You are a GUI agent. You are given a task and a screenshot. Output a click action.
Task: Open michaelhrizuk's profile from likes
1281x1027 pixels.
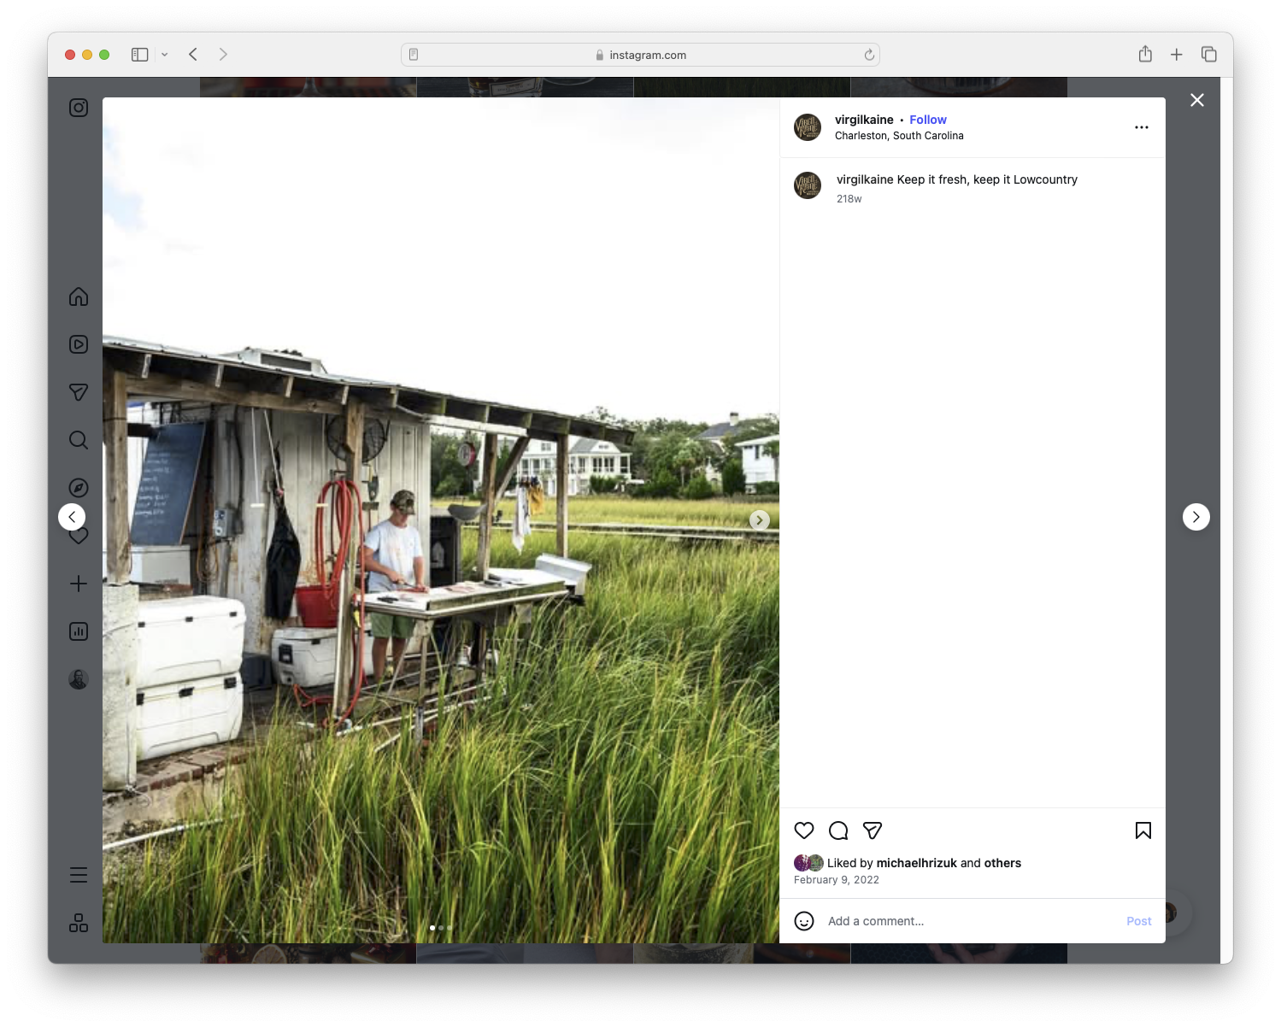tap(917, 863)
